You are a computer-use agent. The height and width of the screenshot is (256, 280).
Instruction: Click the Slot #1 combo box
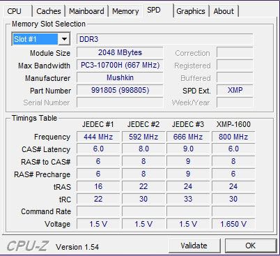41,39
